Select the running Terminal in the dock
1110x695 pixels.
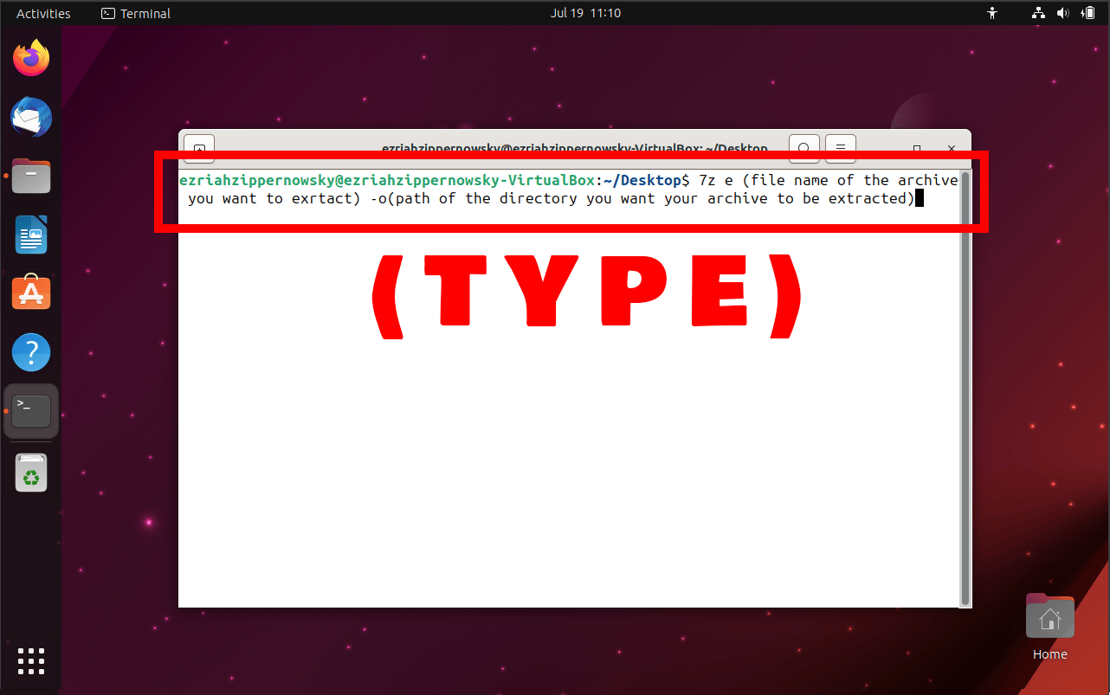point(31,411)
